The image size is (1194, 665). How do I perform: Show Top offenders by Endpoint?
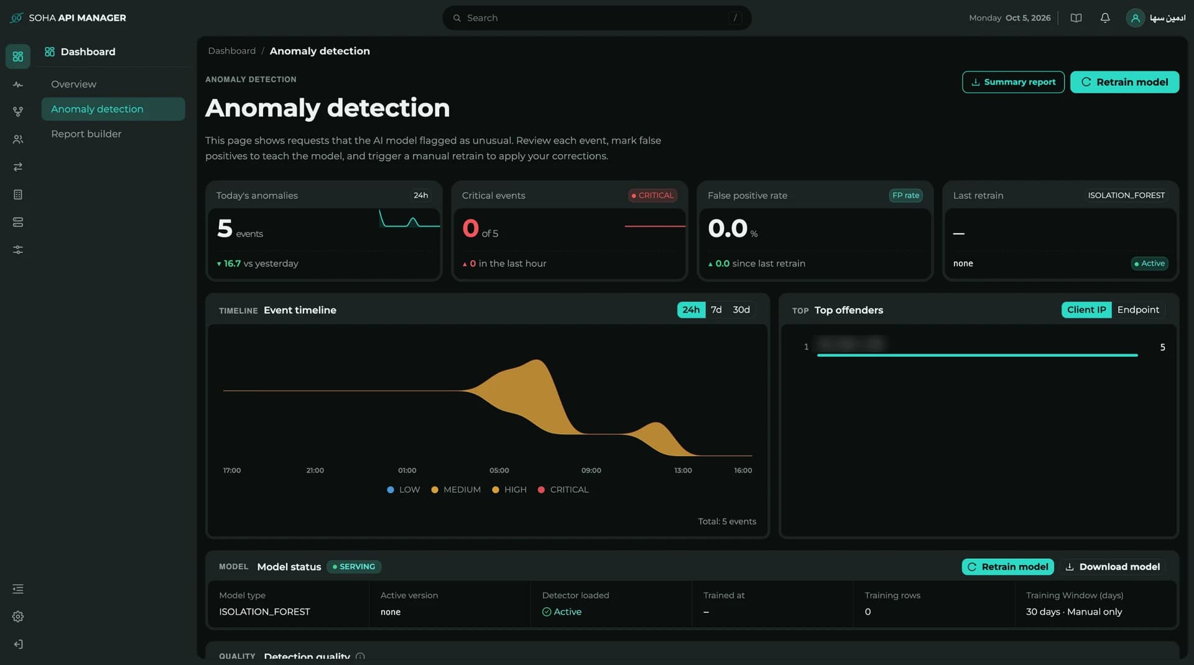coord(1138,310)
